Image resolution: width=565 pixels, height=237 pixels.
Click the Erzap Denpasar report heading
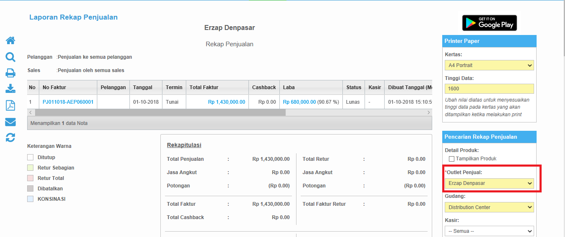[x=230, y=28]
